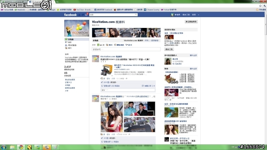The image size is (267, 150).
Task: See all sponsored ads
Action: coord(193,69)
